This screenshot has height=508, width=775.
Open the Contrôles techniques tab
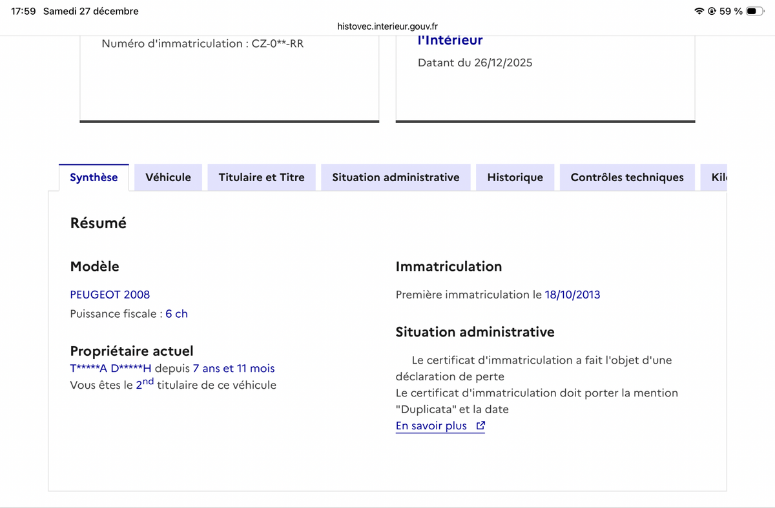point(627,177)
